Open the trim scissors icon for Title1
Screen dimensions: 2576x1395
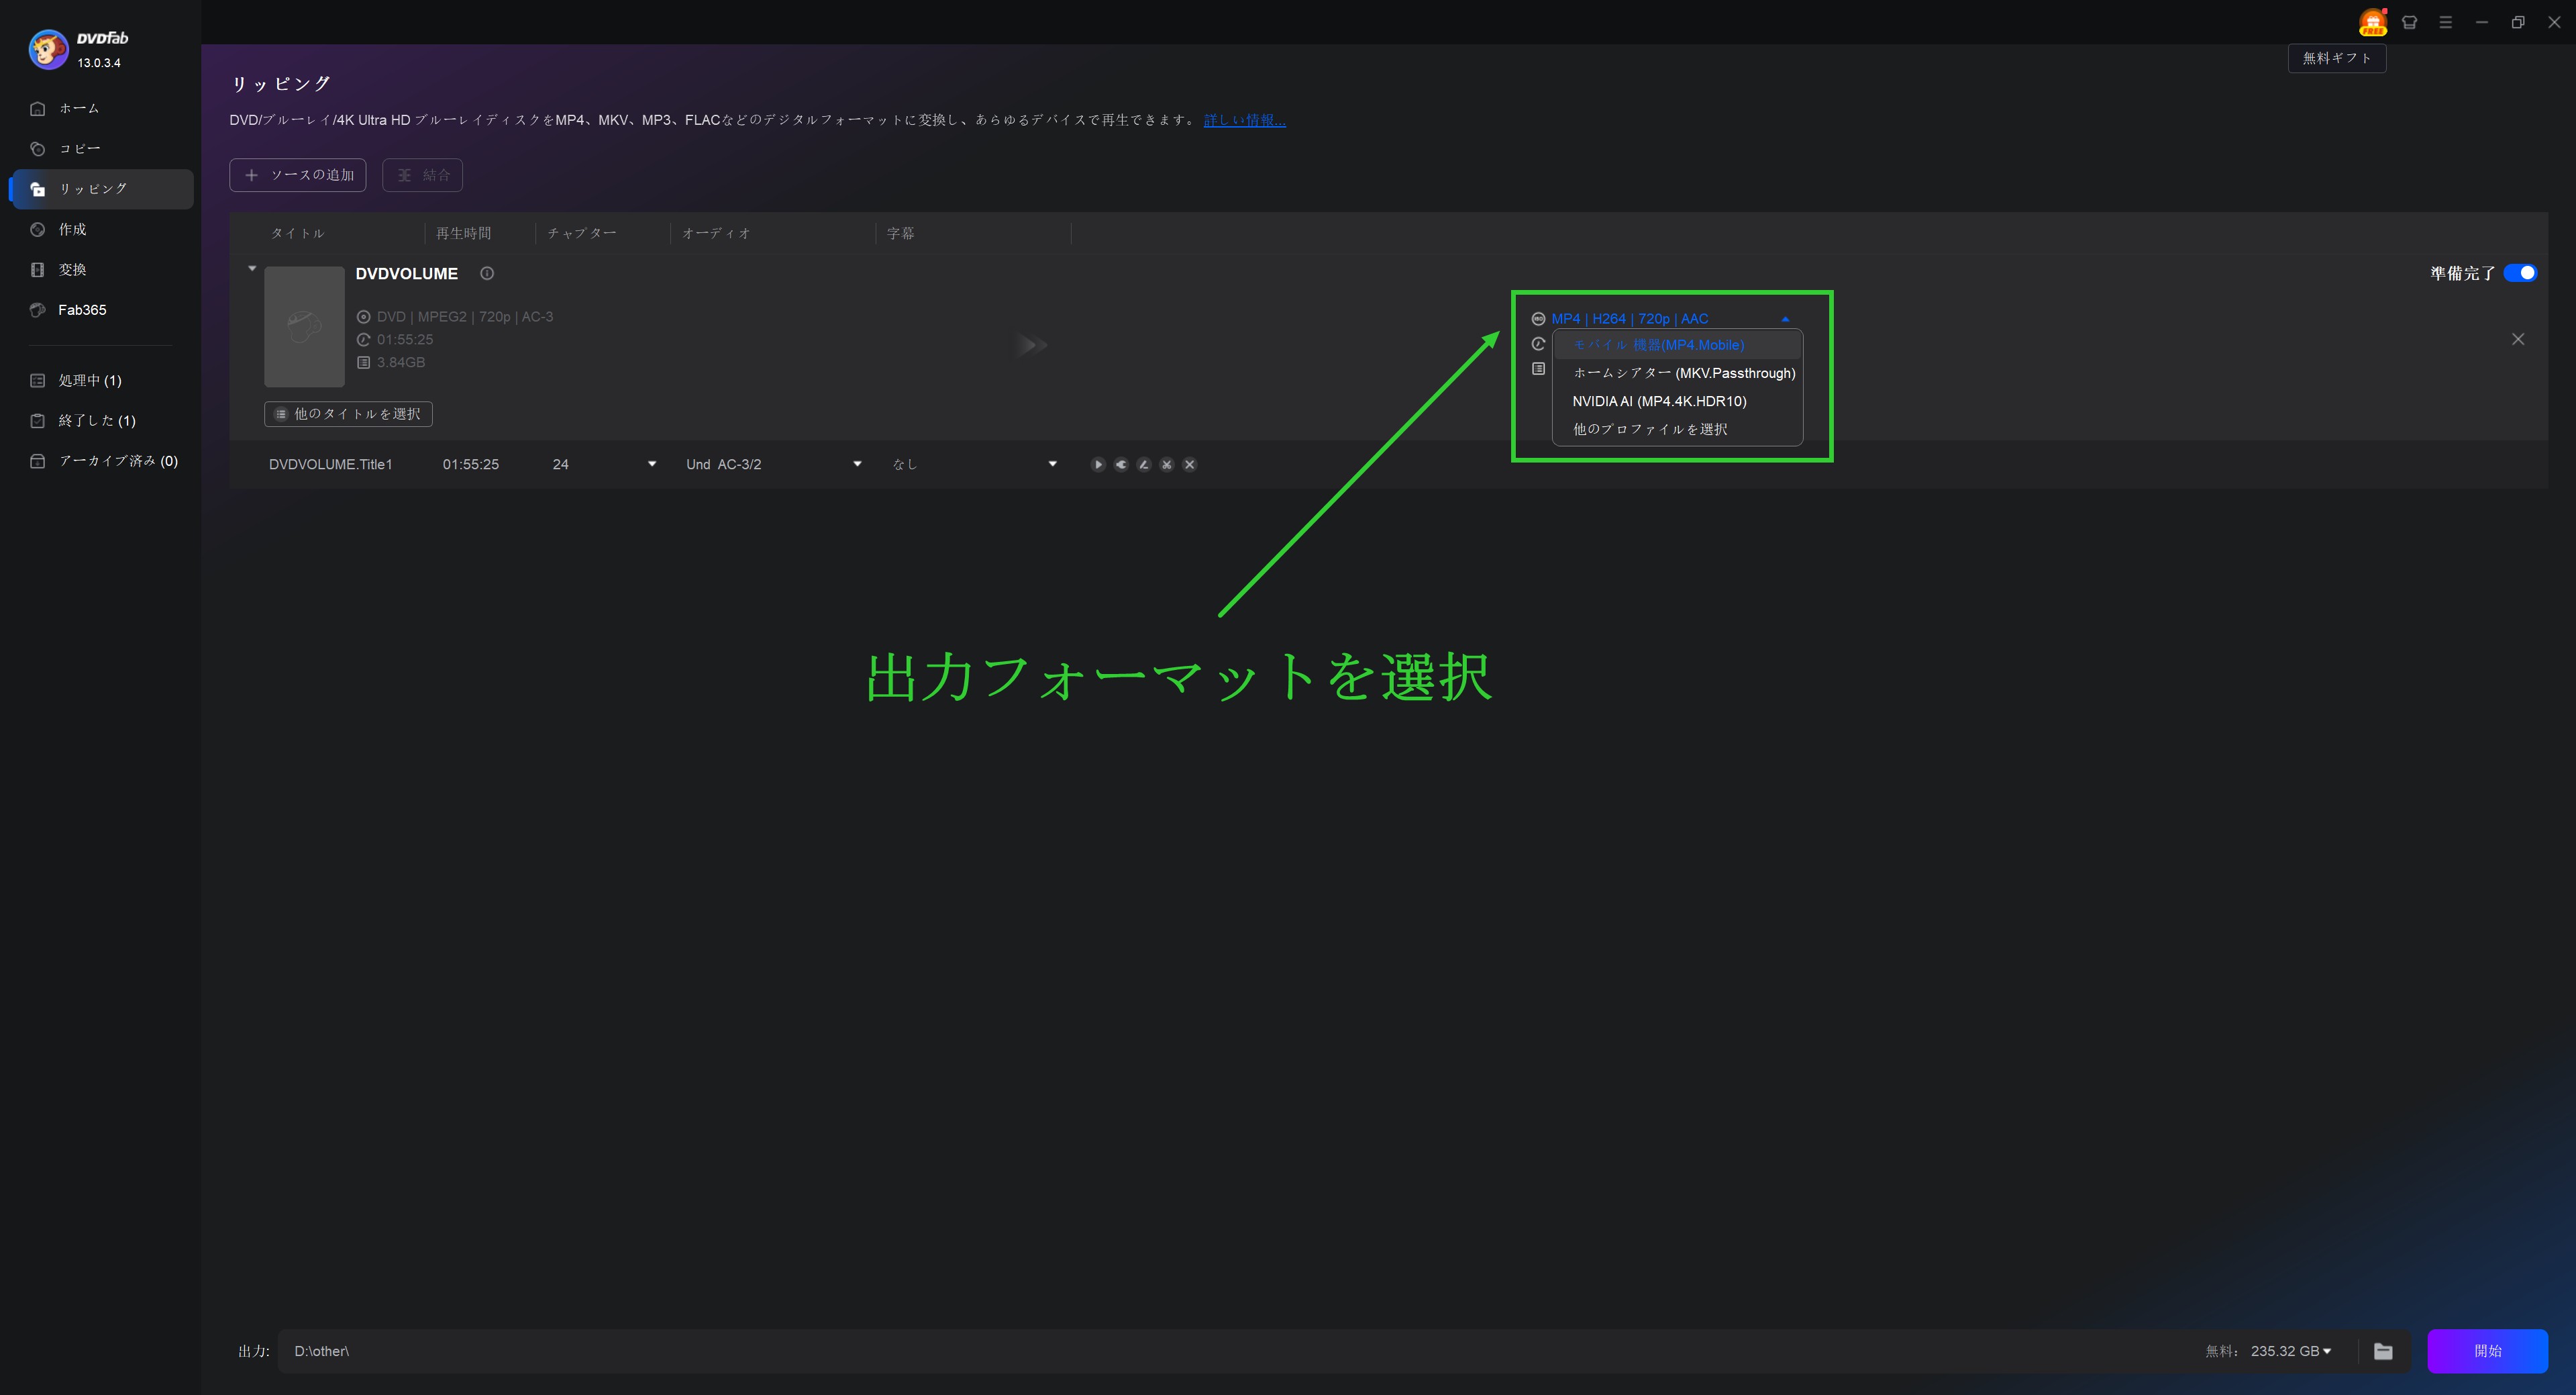pos(1167,465)
